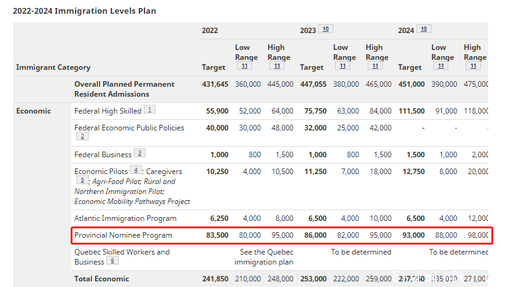
Task: Select the 2022 overall target 431,645
Action: point(215,84)
